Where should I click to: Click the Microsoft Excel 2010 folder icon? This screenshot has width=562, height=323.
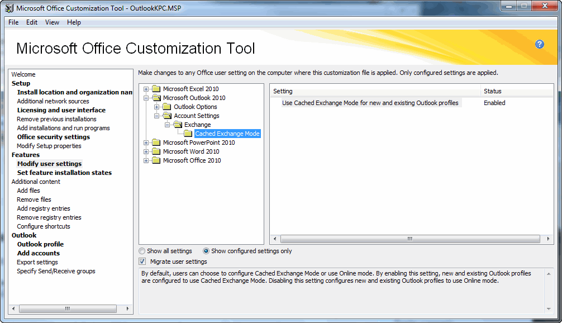point(156,88)
